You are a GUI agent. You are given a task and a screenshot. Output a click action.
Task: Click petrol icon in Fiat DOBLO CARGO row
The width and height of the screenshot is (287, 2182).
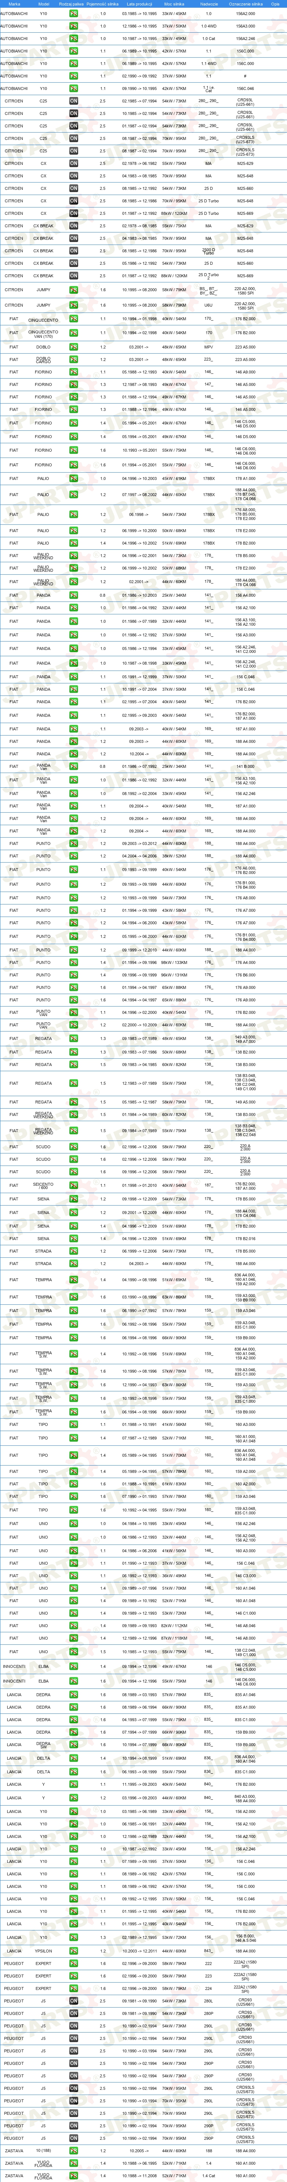(x=74, y=359)
